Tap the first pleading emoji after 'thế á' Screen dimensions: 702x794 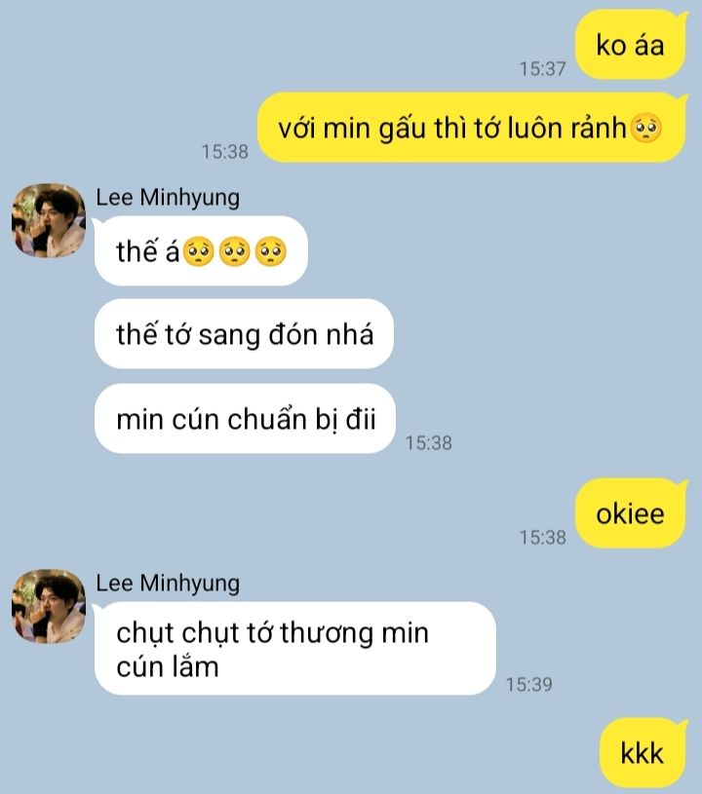[x=198, y=251]
